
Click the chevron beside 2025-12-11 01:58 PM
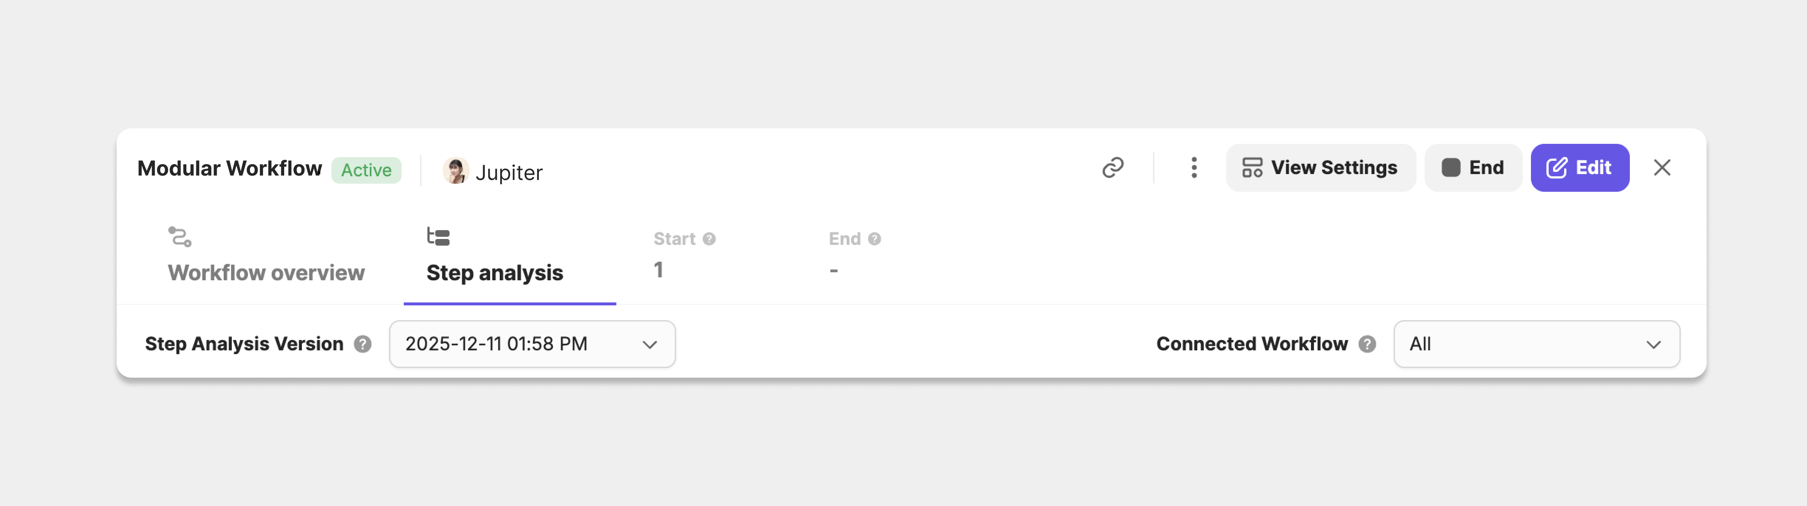[x=650, y=345]
